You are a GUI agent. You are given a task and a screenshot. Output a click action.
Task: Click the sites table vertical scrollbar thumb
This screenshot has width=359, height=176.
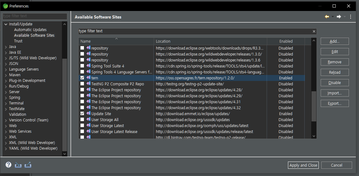pos(314,106)
